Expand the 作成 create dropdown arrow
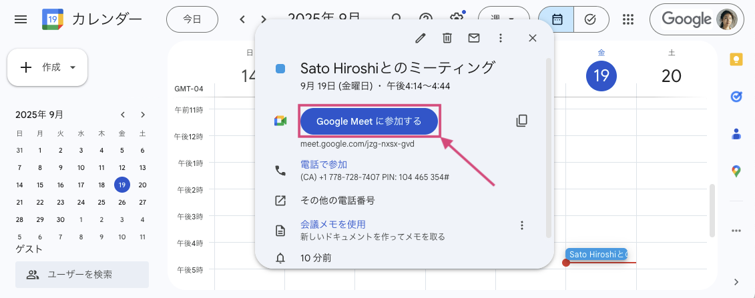The image size is (755, 298). coord(73,67)
